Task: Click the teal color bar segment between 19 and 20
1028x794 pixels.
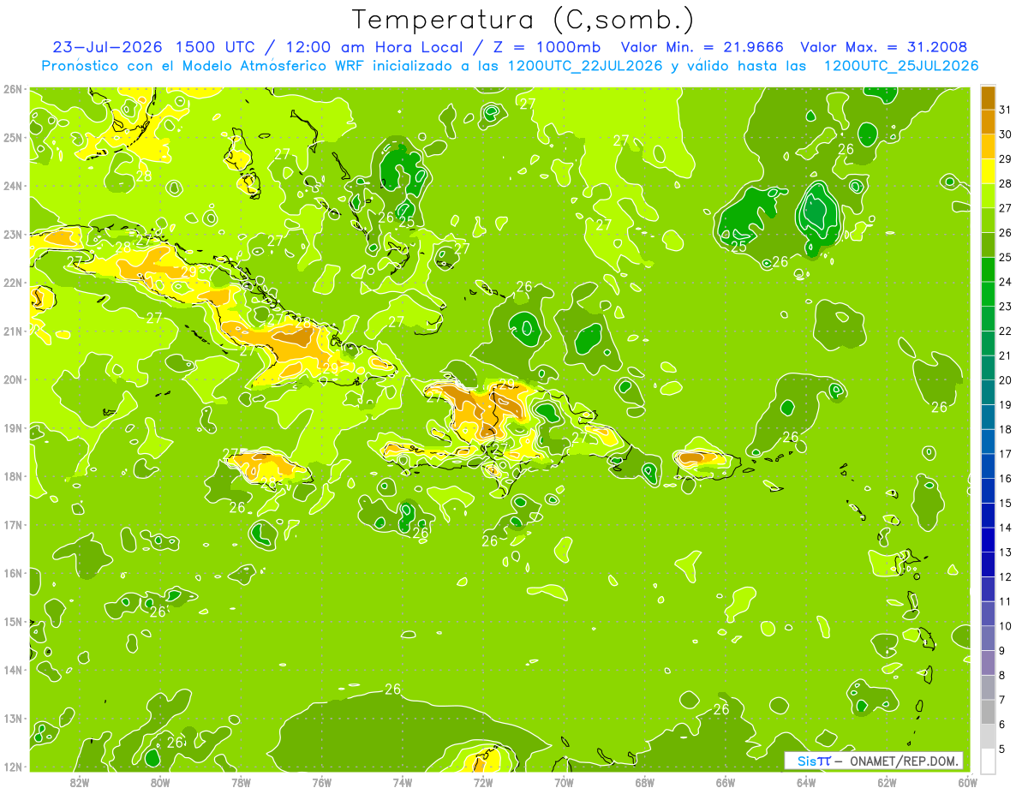Action: pos(988,392)
